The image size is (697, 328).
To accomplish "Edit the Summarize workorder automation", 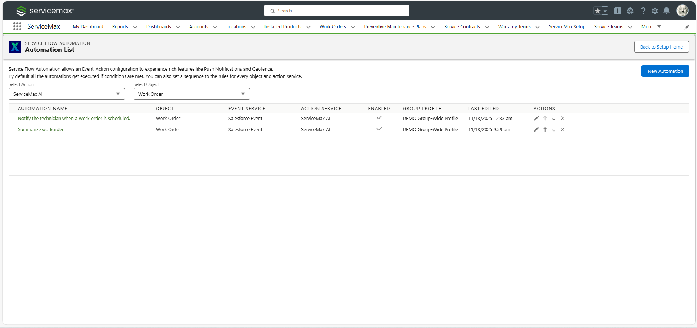I will pos(536,129).
